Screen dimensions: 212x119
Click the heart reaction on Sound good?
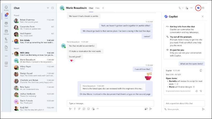coord(72,61)
